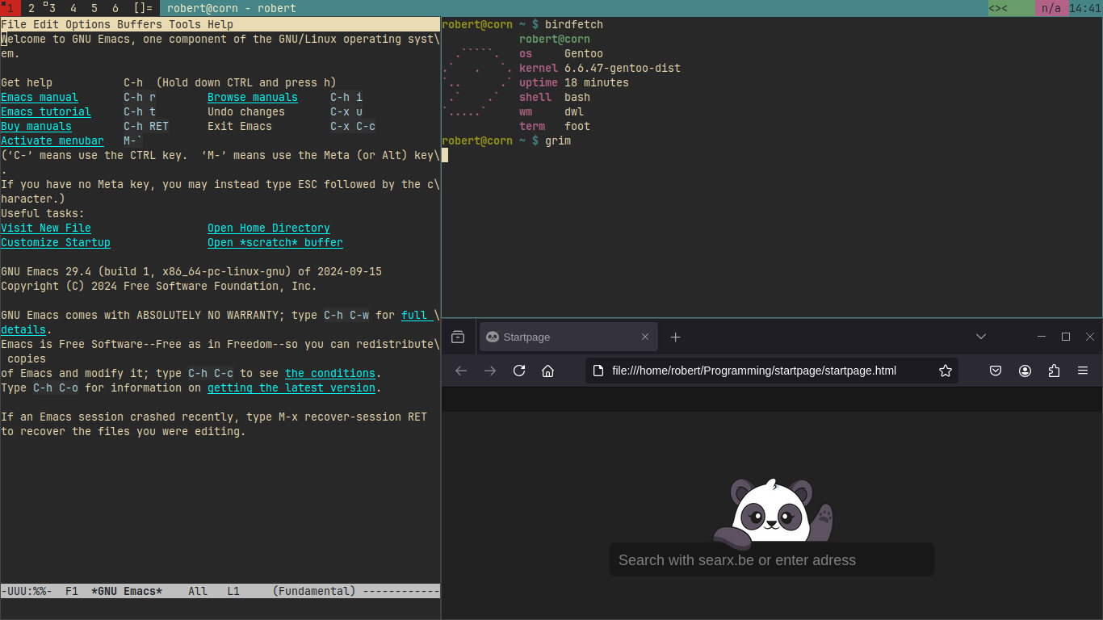Open the Firefox hamburger application menu
Screen dimensions: 1103x620
point(1083,371)
